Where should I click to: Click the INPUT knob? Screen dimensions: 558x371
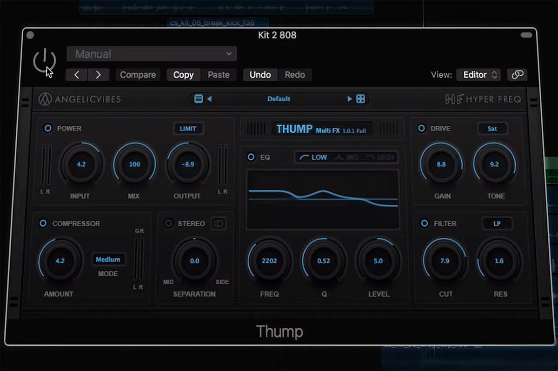81,164
